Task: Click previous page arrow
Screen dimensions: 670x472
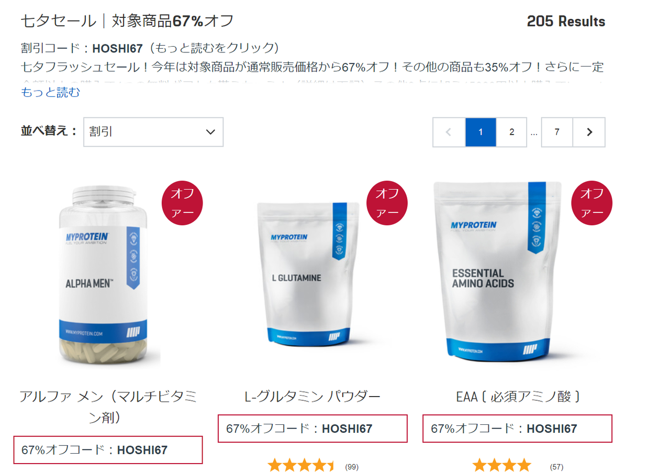Action: coord(449,132)
